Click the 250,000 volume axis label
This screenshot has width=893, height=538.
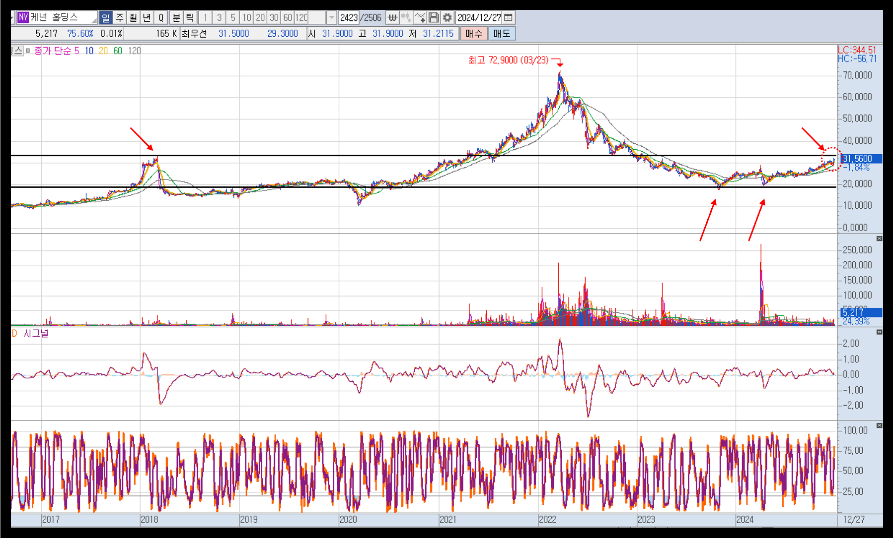pos(857,250)
